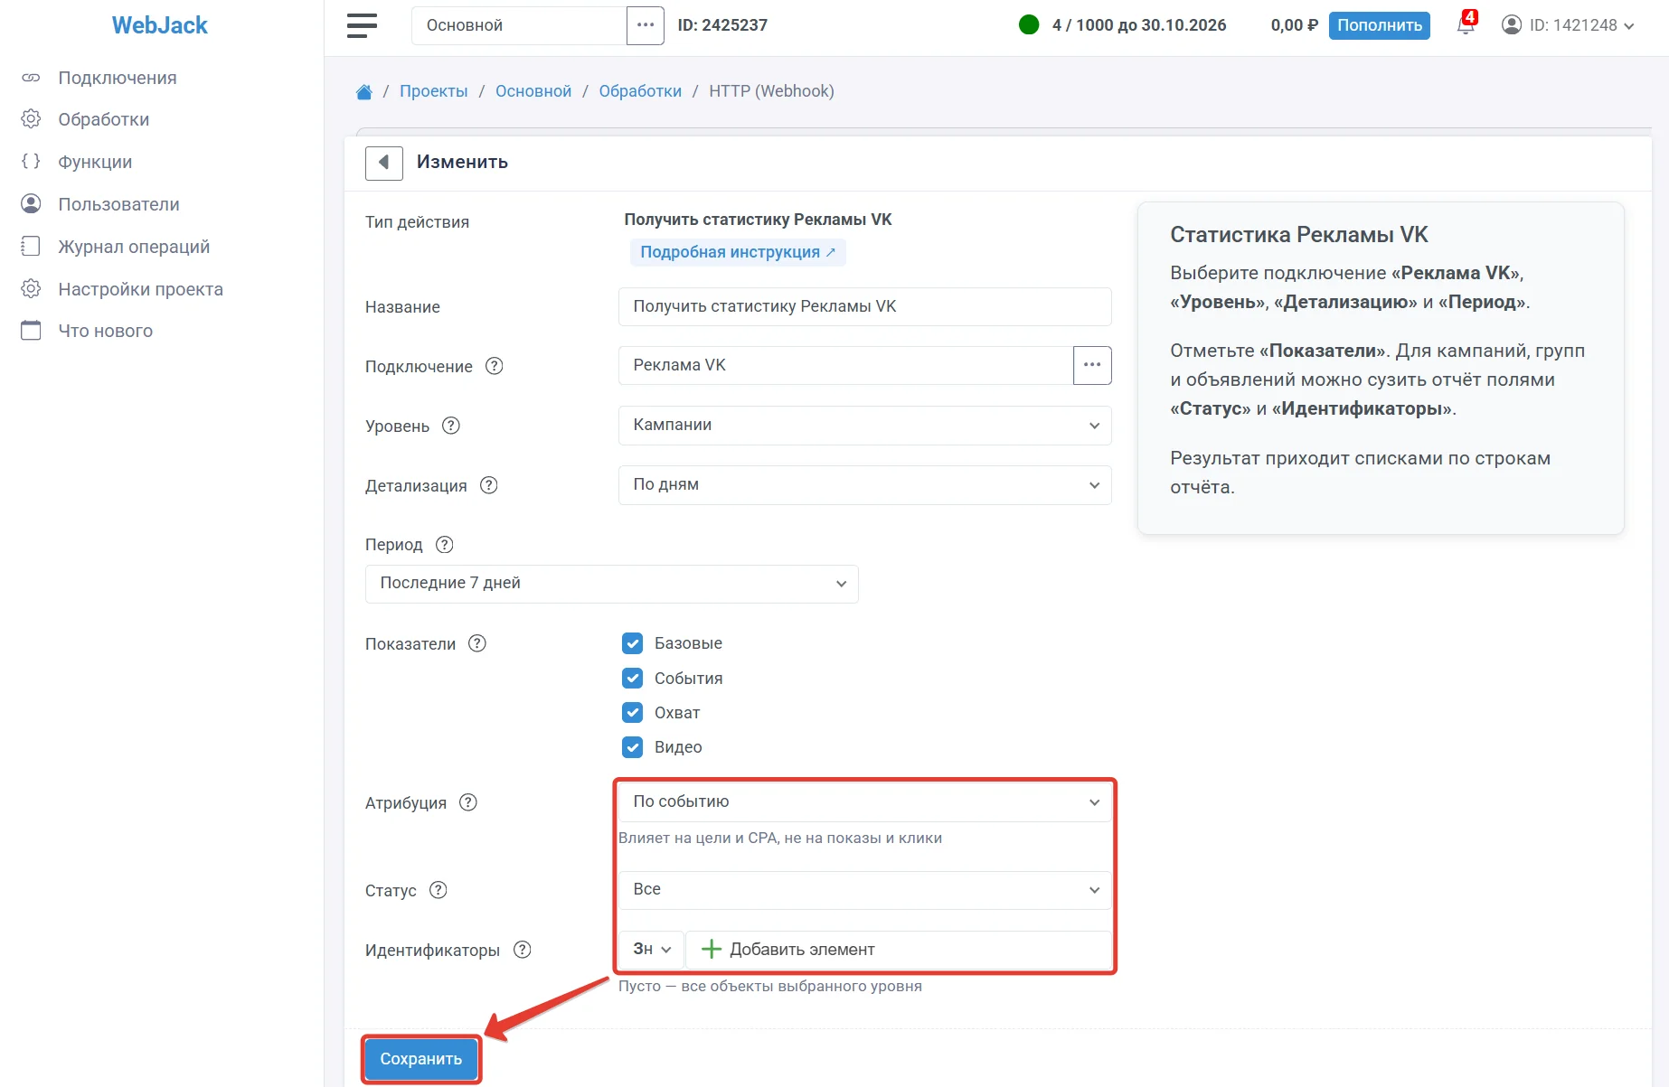Open Журнал операций in sidebar
Screen dimensions: 1669x1087
point(134,247)
